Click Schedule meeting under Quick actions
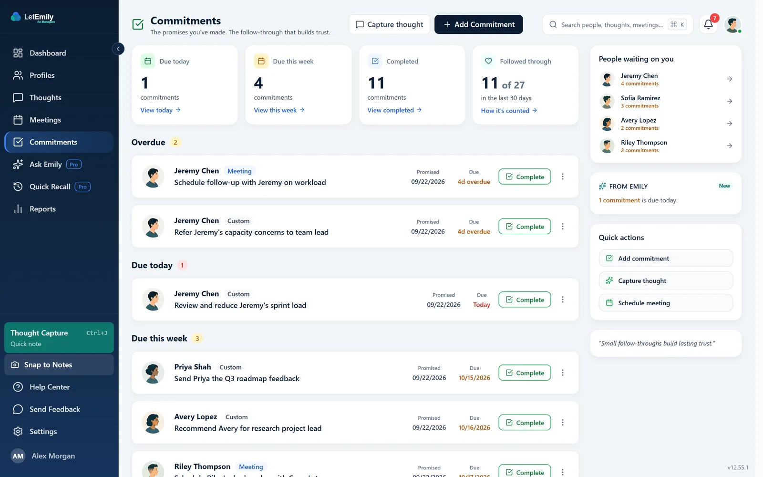The height and width of the screenshot is (477, 763). [666, 303]
